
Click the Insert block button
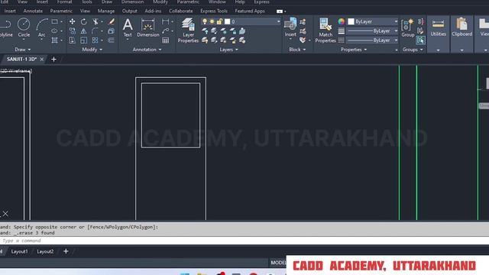[x=290, y=27]
